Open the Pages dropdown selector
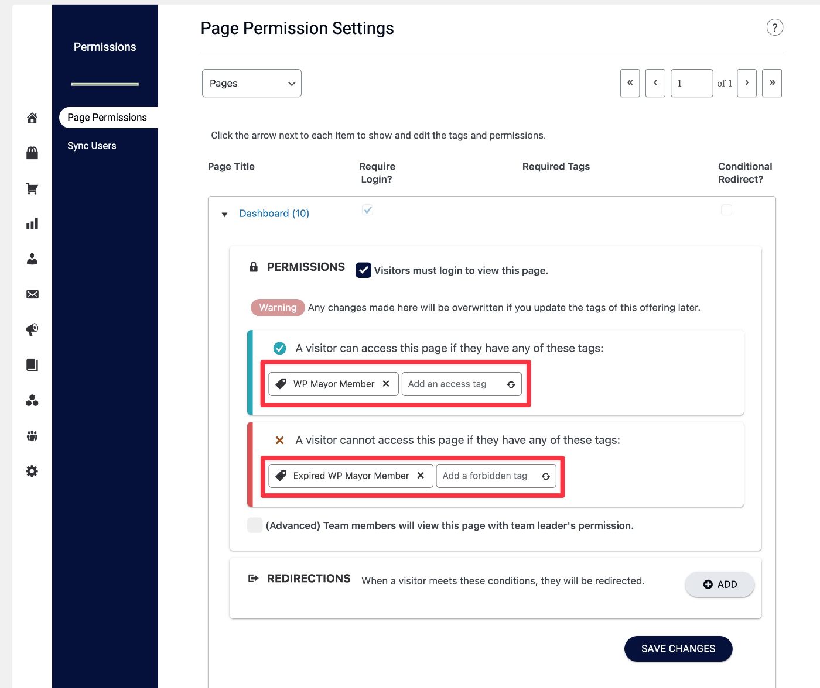Viewport: 820px width, 688px height. point(252,83)
